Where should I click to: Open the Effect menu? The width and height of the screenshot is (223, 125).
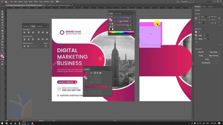pos(36,1)
